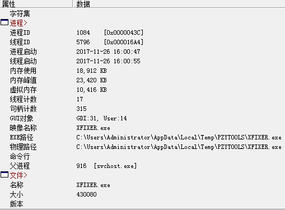
Task: Select the 进程启动 timestamp row
Action: [x=142, y=52]
